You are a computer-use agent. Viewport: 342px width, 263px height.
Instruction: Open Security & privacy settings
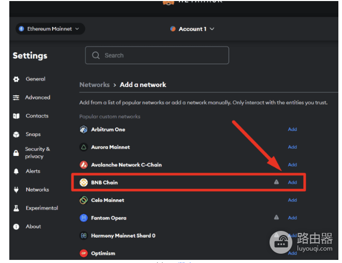(38, 153)
